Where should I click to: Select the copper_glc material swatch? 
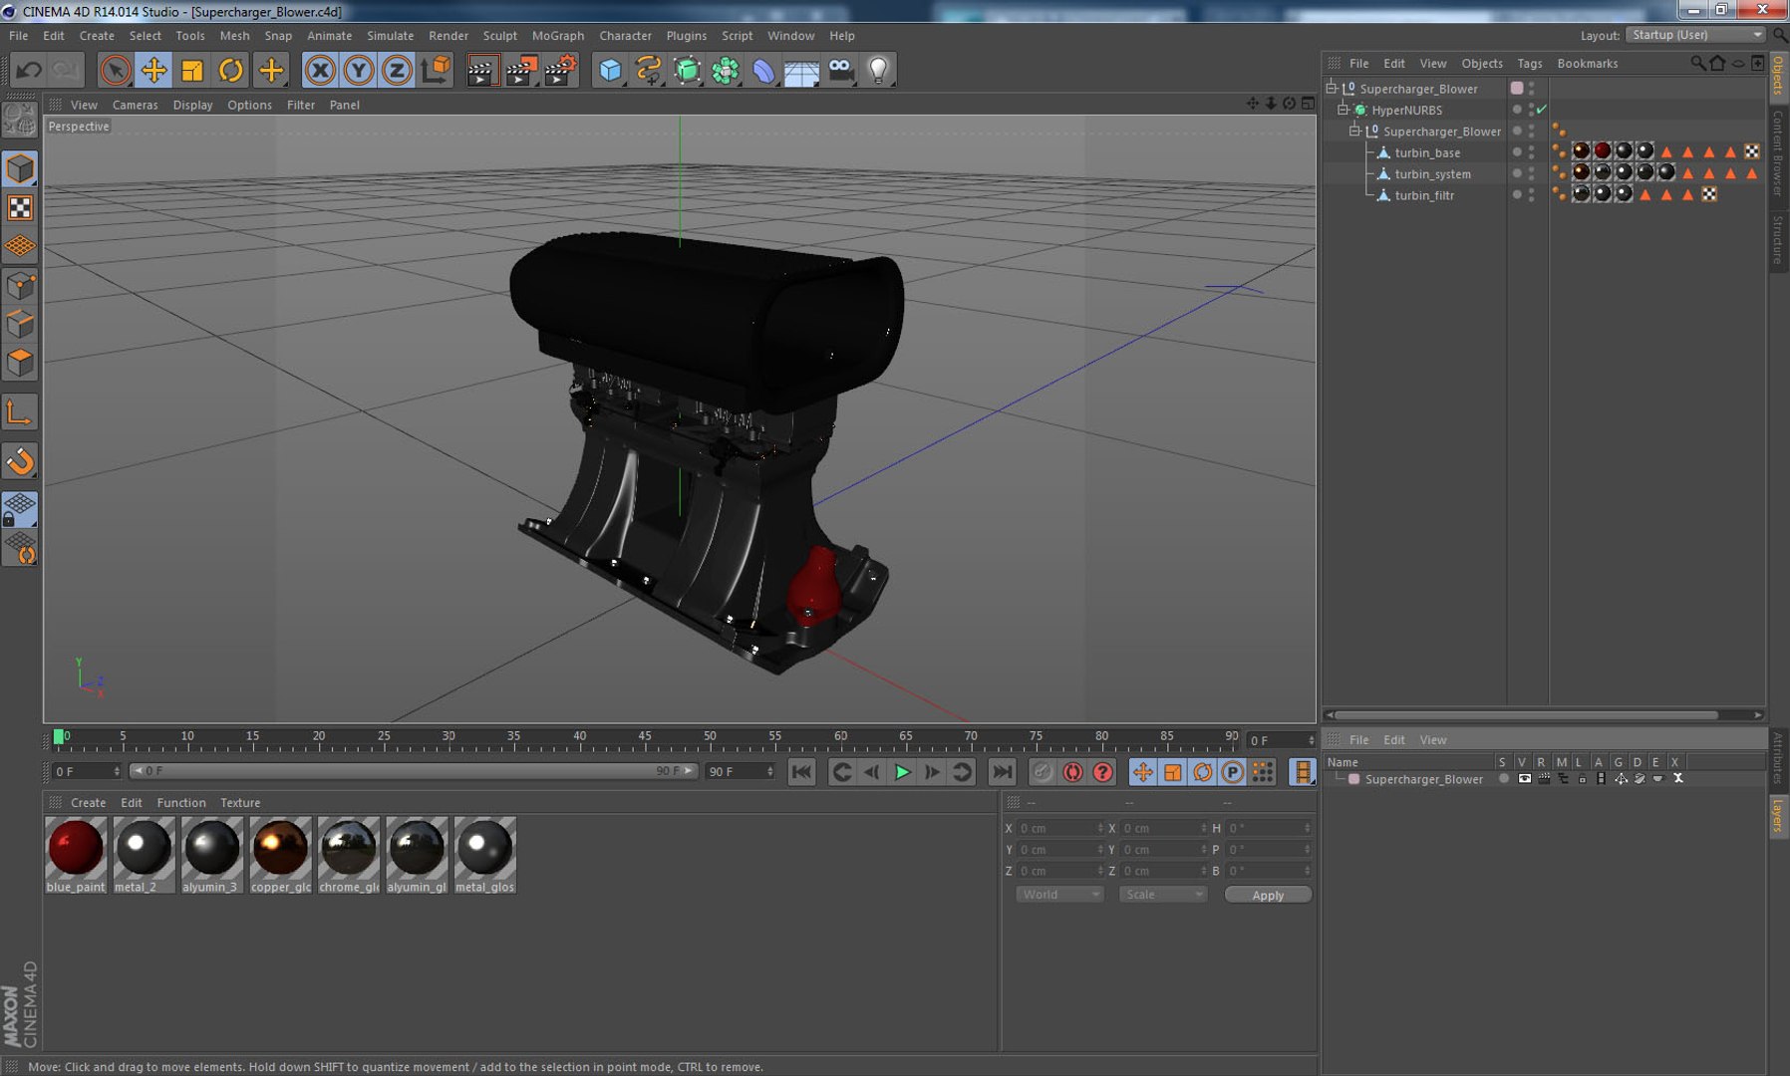(x=280, y=855)
